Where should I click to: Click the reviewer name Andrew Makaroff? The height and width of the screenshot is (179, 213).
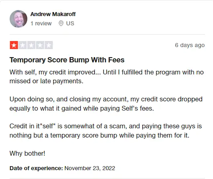tap(53, 14)
